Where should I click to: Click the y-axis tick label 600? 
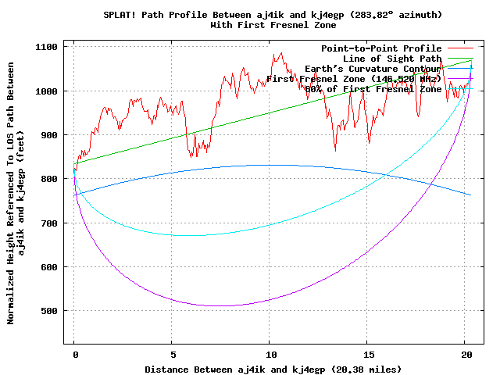point(49,267)
